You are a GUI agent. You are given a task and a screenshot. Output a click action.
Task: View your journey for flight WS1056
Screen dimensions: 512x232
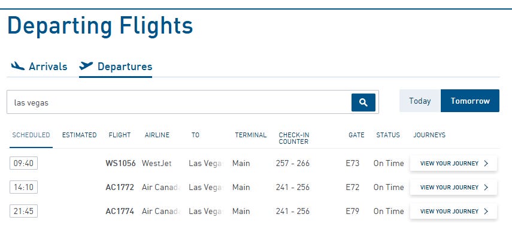point(453,164)
